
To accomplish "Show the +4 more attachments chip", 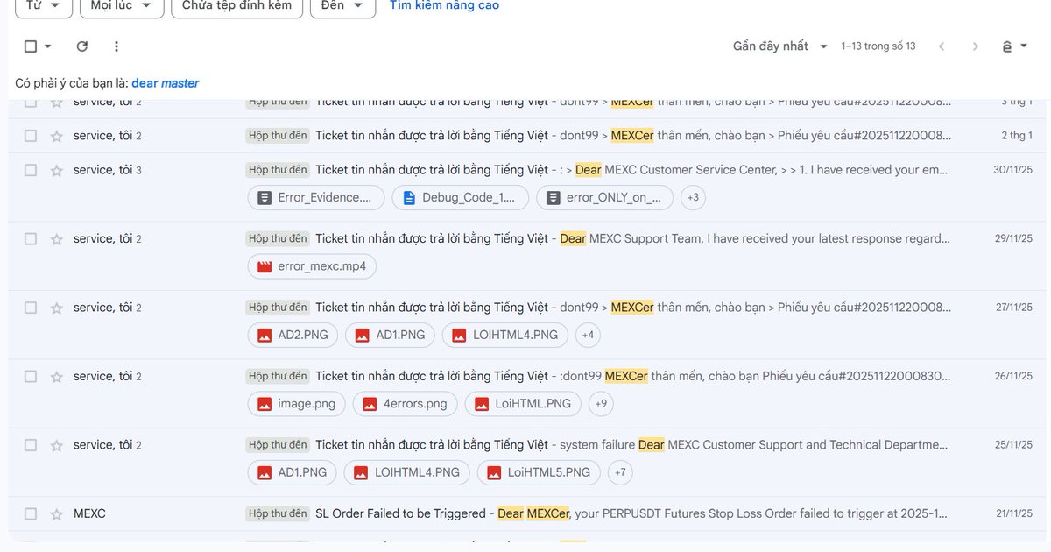I will pos(588,335).
